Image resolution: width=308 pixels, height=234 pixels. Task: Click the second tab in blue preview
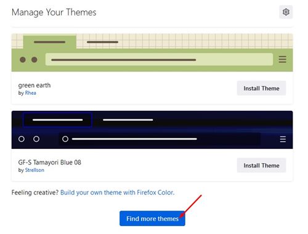pos(128,119)
